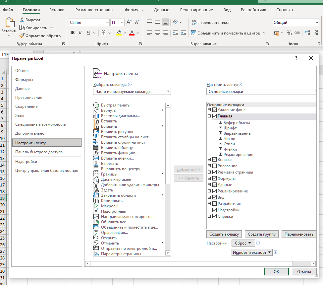Click the text orientation icon
This screenshot has height=285, width=323.
176,22
